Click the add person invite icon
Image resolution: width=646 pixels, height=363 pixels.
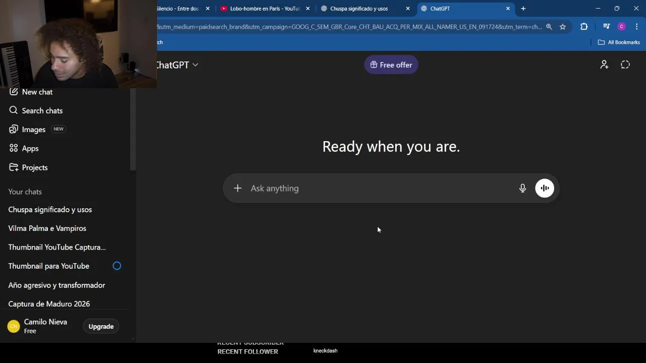pos(604,65)
